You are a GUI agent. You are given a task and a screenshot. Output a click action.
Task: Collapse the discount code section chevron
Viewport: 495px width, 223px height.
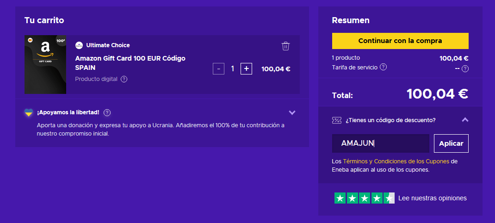pos(465,120)
